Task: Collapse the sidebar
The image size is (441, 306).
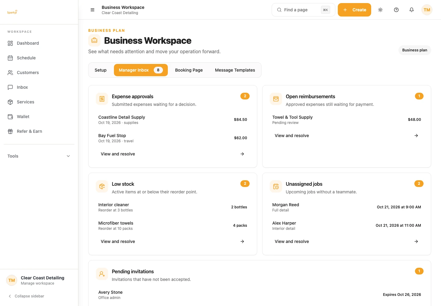Action: 26,296
